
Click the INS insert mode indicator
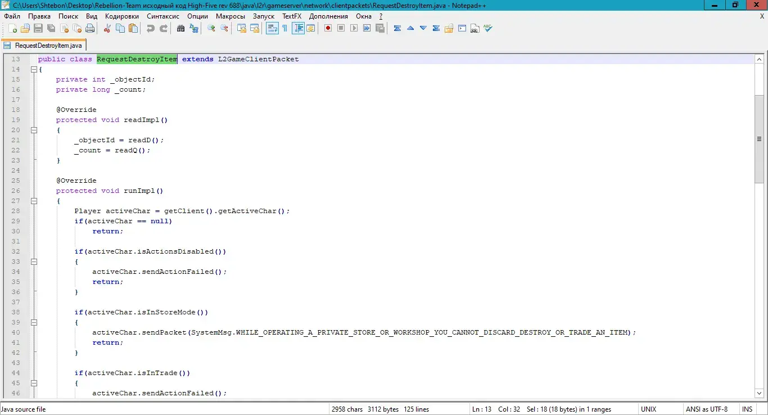pos(747,409)
